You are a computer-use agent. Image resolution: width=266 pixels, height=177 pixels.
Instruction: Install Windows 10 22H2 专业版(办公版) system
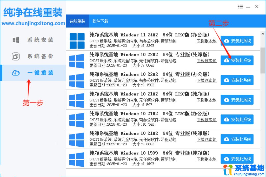(x=237, y=80)
